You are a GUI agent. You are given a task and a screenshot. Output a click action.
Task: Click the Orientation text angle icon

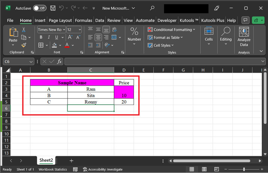[107, 45]
